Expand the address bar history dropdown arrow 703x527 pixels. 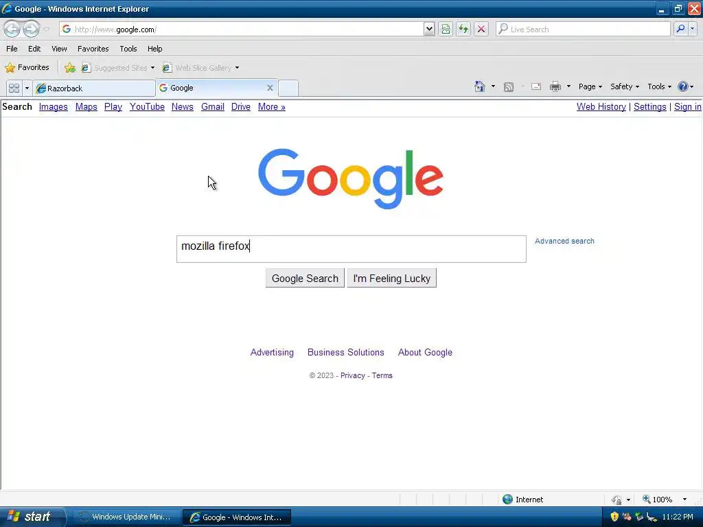pyautogui.click(x=429, y=29)
